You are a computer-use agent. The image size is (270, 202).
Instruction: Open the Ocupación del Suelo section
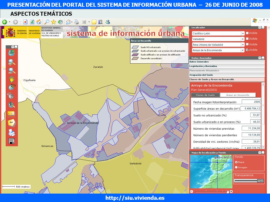pos(227,75)
